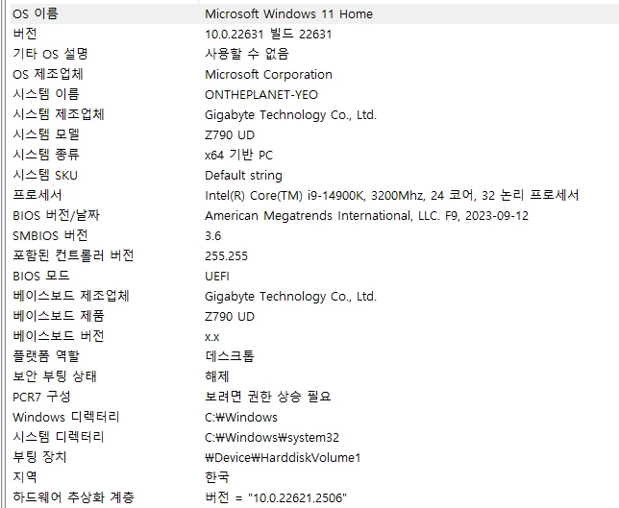Select the '시스템 SKU' label
The image size is (619, 508).
(x=45, y=175)
